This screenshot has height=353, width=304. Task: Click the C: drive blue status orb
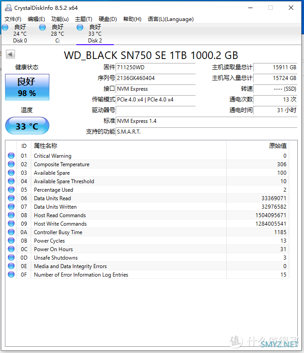pos(42,27)
